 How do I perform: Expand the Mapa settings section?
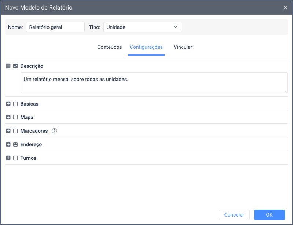8,117
